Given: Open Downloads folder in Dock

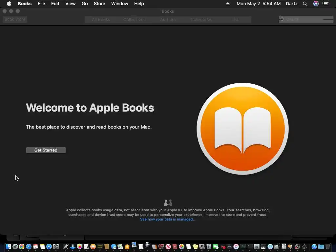Looking at the screenshot, I should (x=321, y=247).
